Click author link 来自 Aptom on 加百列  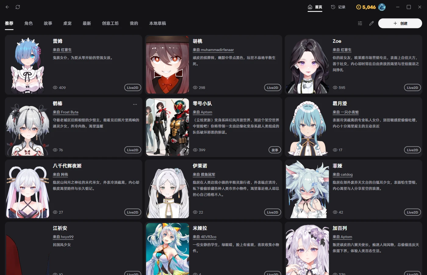click(x=342, y=237)
